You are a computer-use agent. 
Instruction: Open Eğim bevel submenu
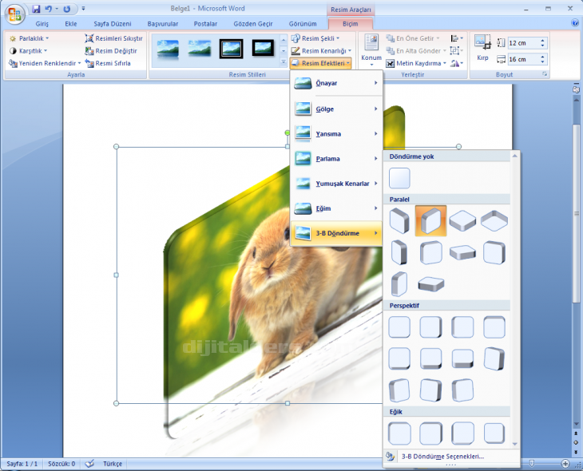click(336, 208)
